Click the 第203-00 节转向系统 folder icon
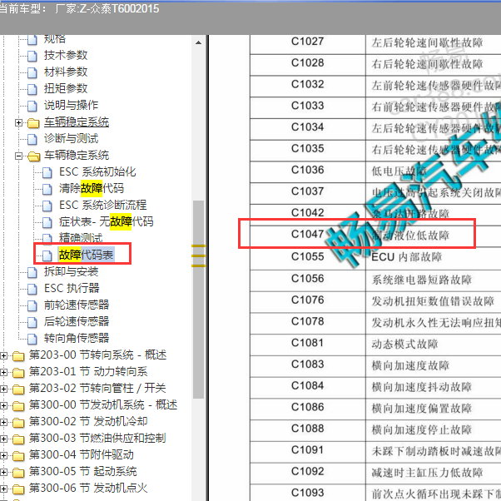 click(18, 355)
